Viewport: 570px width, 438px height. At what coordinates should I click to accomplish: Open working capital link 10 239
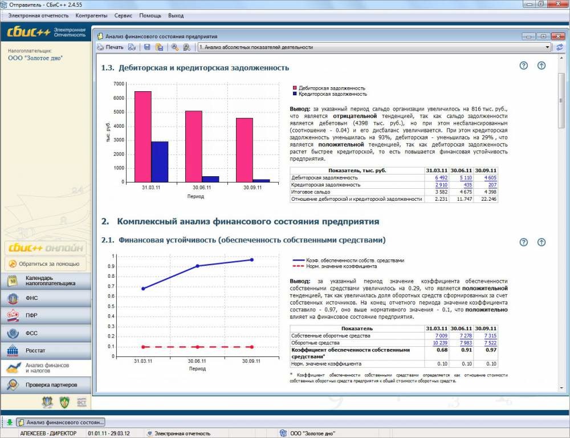(440, 343)
